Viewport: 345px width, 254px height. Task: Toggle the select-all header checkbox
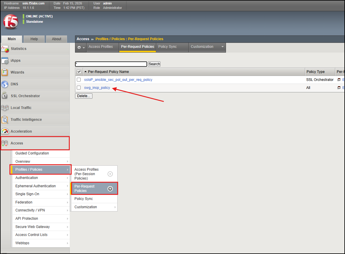pyautogui.click(x=79, y=72)
